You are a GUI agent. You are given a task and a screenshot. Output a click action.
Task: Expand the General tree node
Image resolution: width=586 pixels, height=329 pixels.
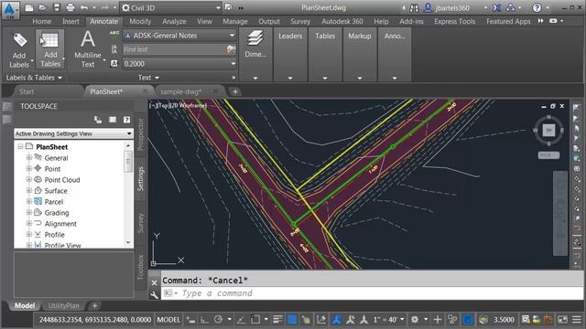coord(28,158)
